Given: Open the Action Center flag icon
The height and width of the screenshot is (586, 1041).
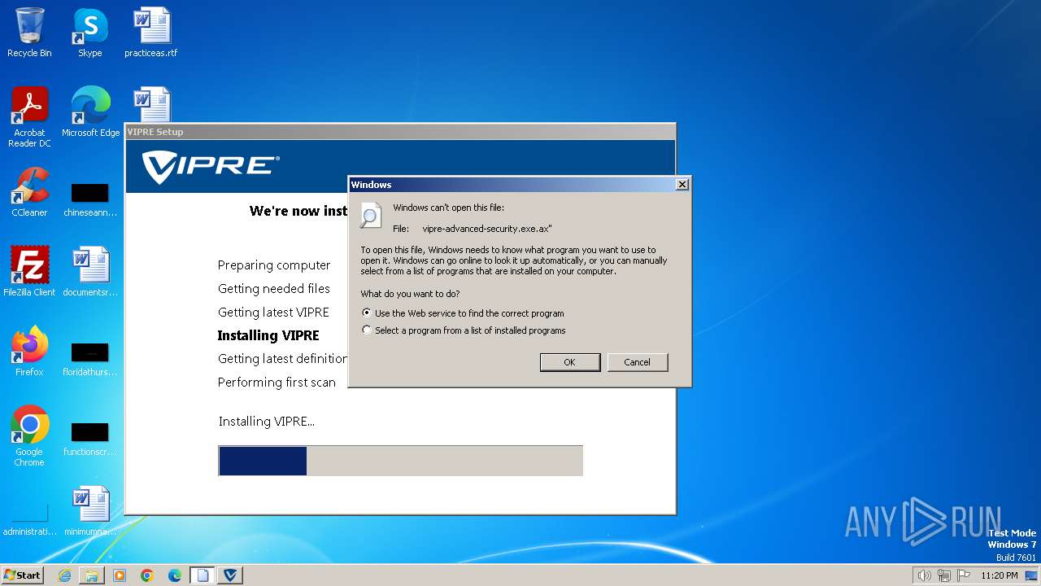Looking at the screenshot, I should pyautogui.click(x=964, y=575).
